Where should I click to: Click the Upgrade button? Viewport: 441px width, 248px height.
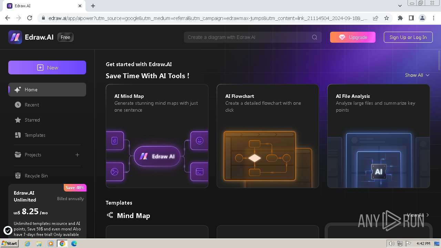point(353,37)
